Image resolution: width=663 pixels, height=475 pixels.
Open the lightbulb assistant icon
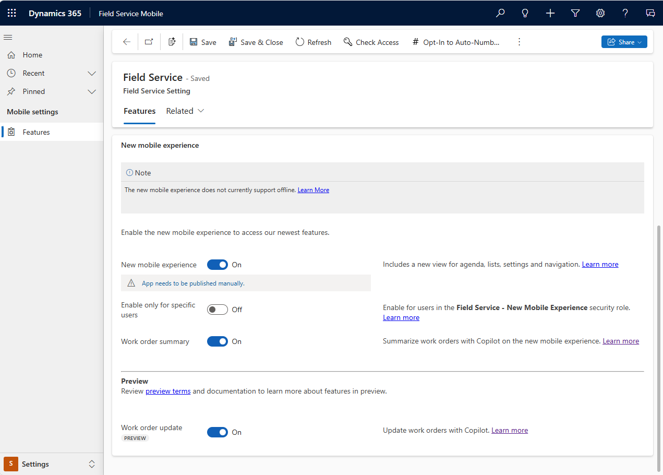click(525, 13)
